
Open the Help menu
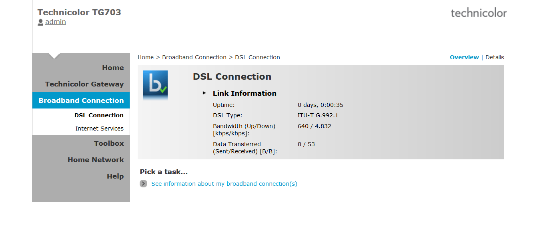[x=115, y=176]
